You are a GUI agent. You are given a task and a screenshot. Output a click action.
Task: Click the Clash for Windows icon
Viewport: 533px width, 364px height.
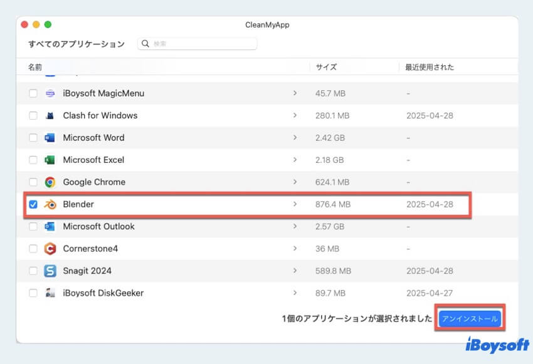click(50, 116)
